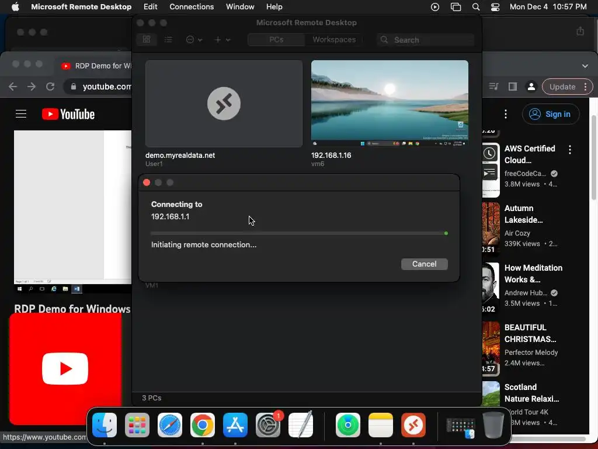Open the plus Add dropdown in toolbar

click(222, 40)
